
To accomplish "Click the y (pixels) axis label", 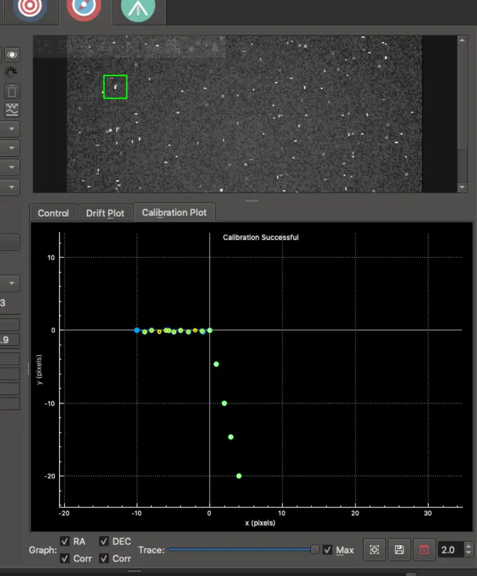I will click(x=39, y=369).
